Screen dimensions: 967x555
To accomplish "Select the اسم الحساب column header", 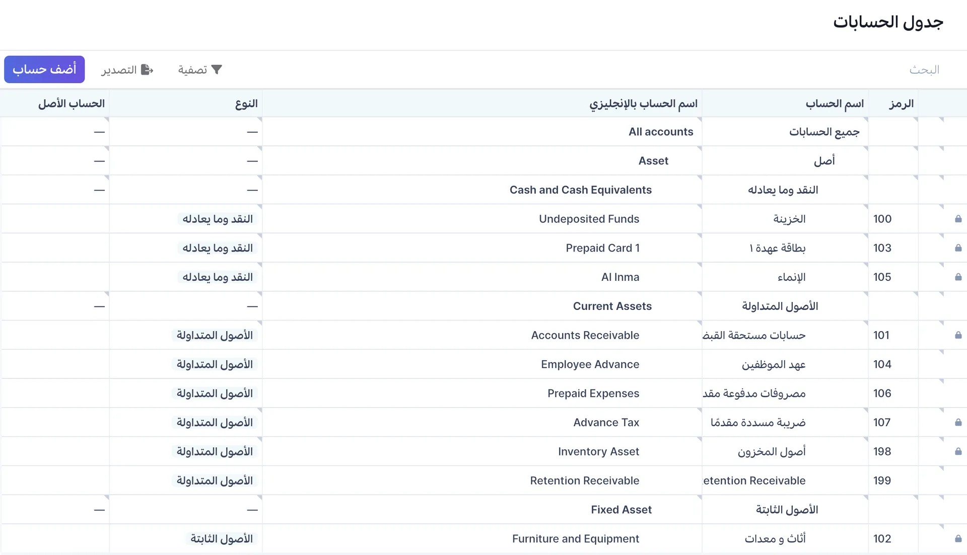I will (x=835, y=103).
